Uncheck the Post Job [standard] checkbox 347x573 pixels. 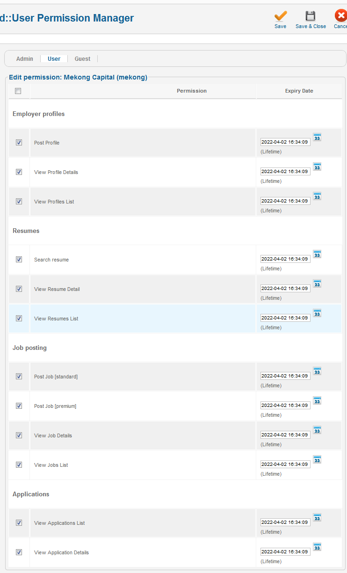pos(19,376)
